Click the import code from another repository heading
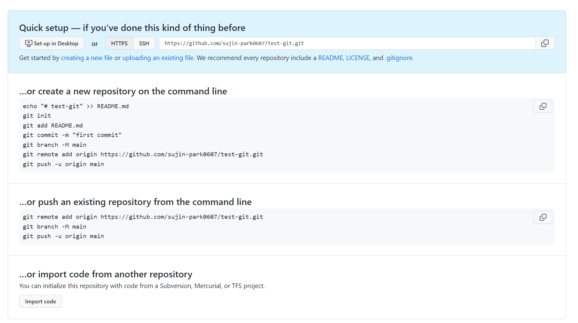578x323 pixels. [x=106, y=274]
